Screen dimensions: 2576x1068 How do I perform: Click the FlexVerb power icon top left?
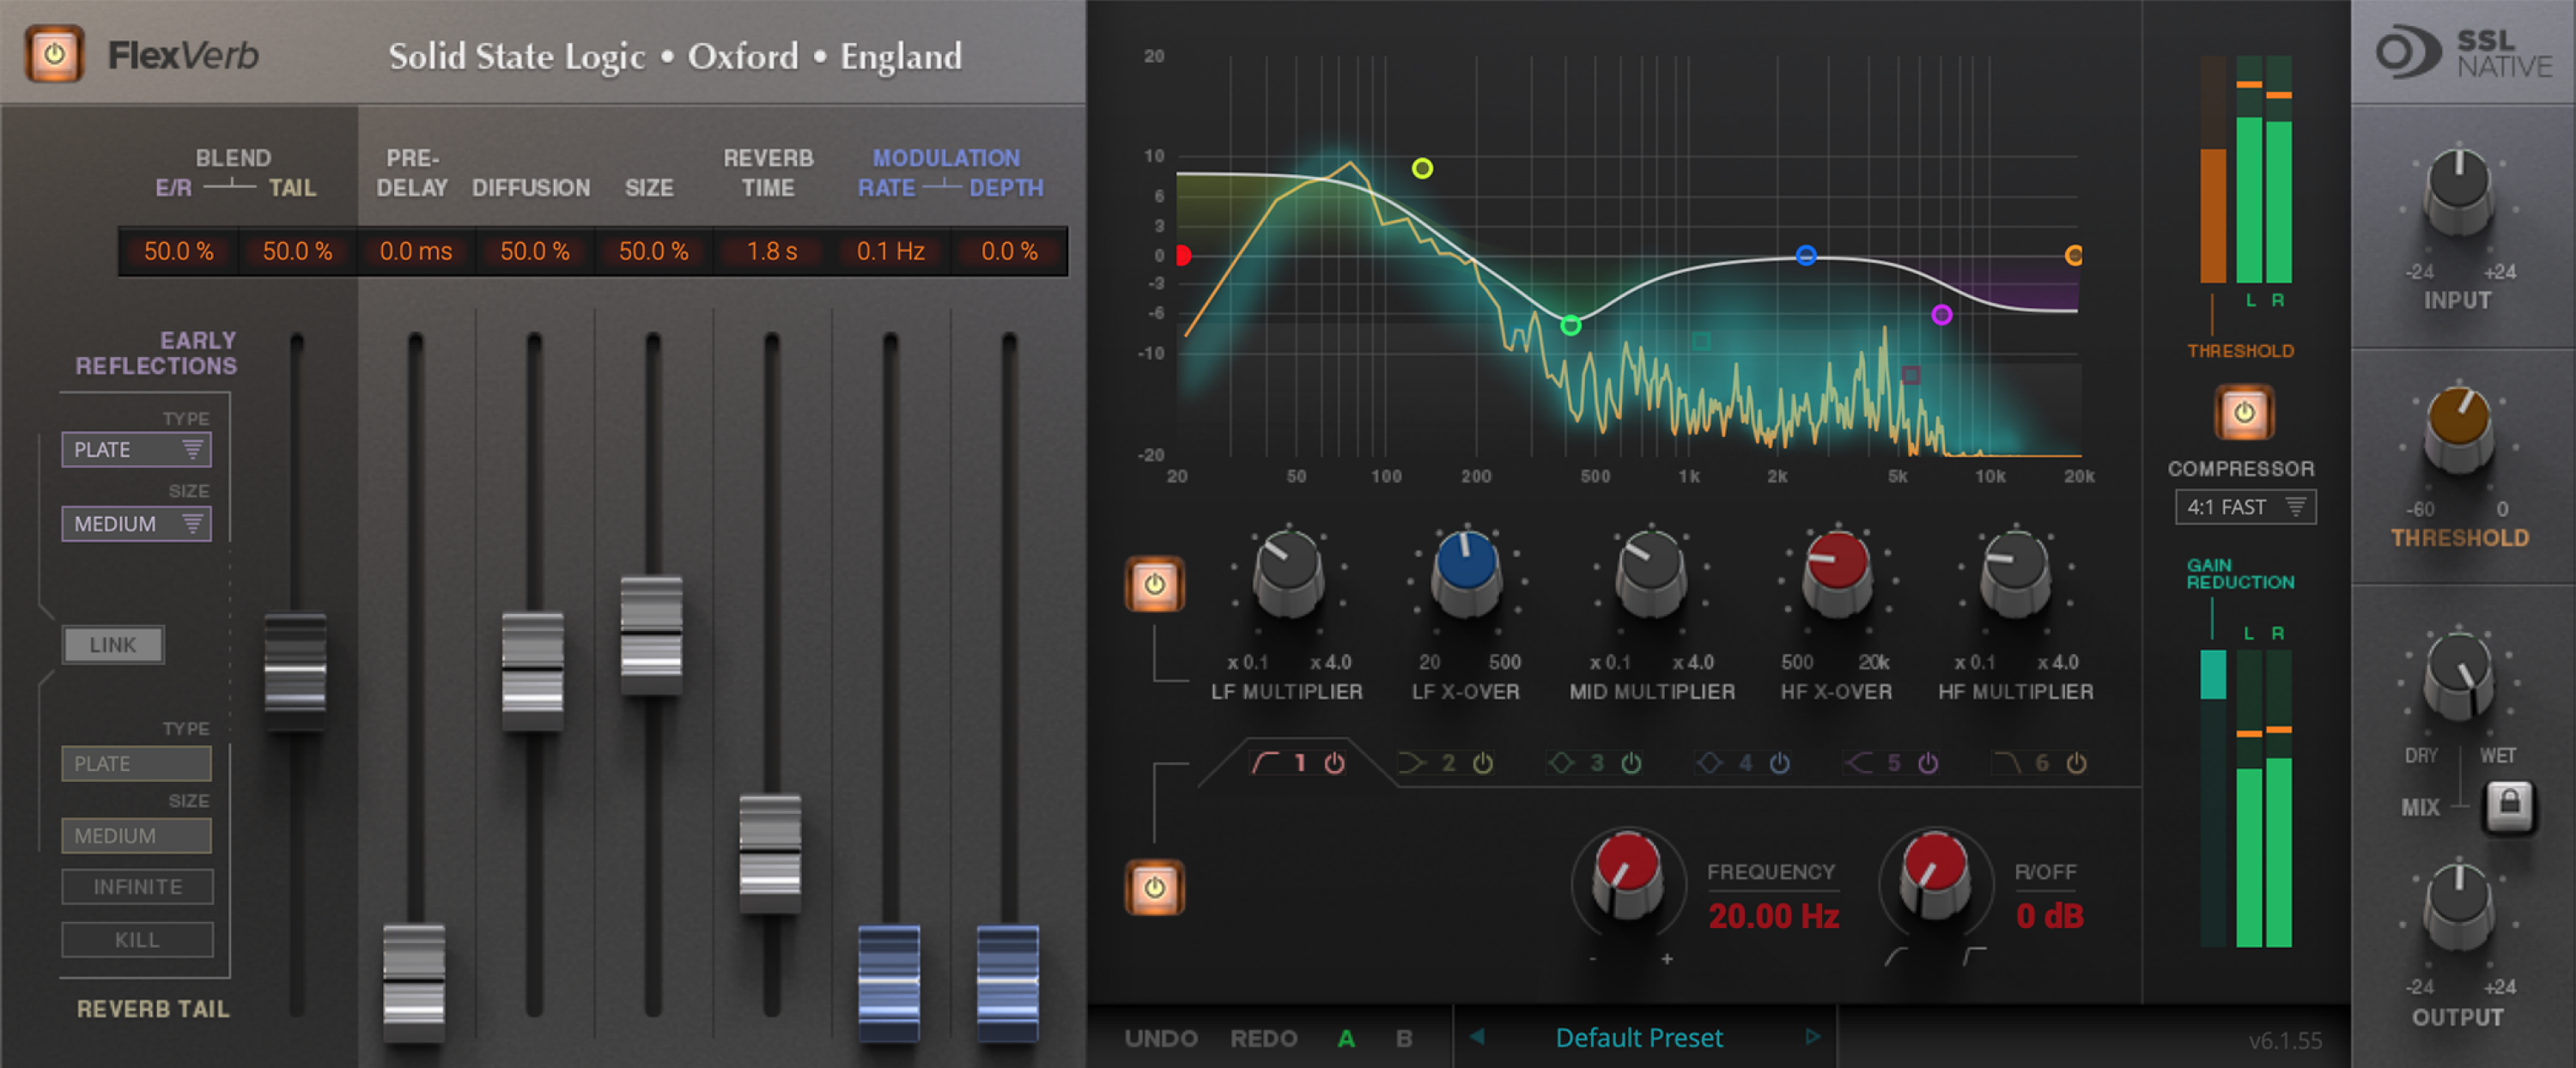[x=52, y=55]
